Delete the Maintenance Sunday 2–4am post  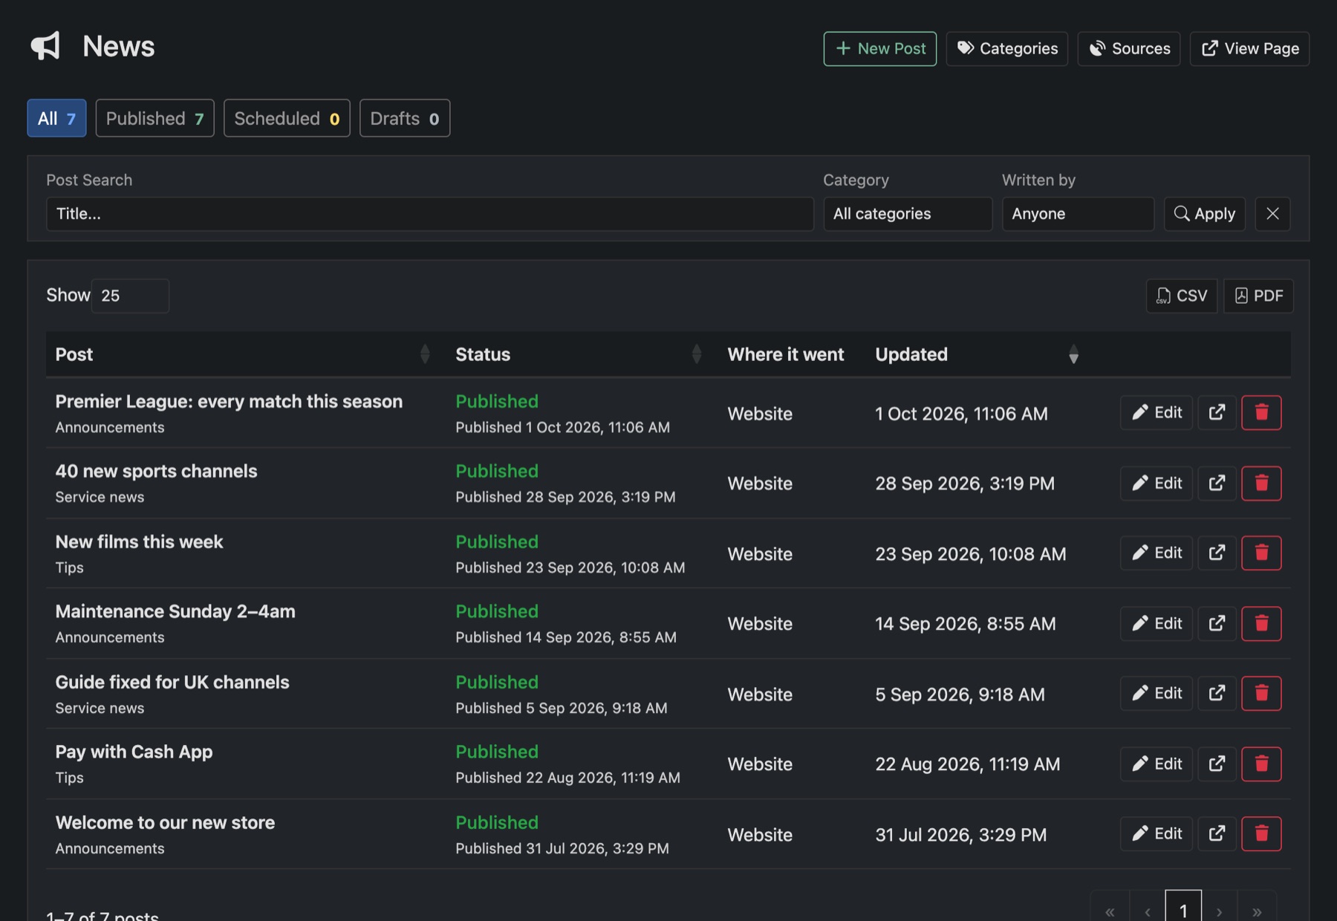point(1261,623)
